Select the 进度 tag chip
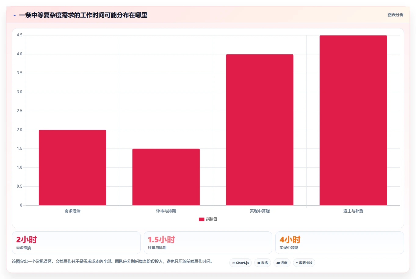The image size is (416, 279). (282, 263)
